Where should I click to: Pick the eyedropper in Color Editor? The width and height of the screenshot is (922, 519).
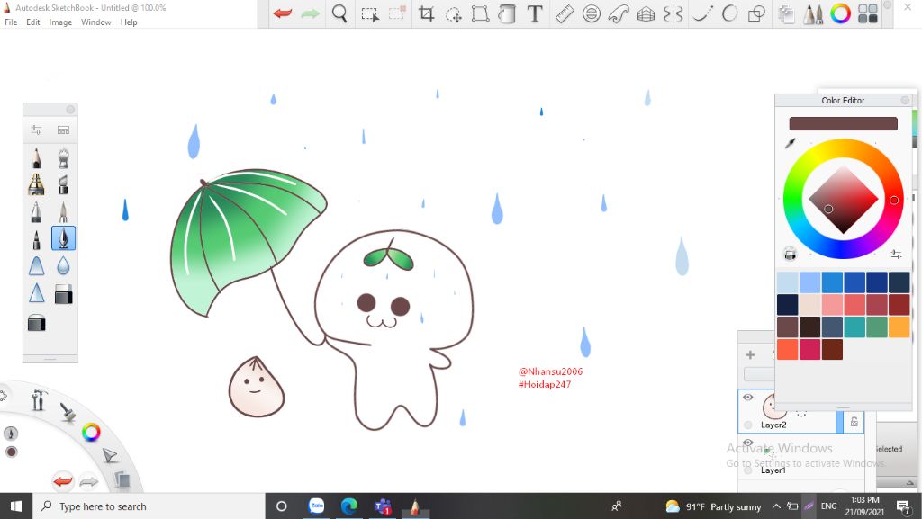791,144
